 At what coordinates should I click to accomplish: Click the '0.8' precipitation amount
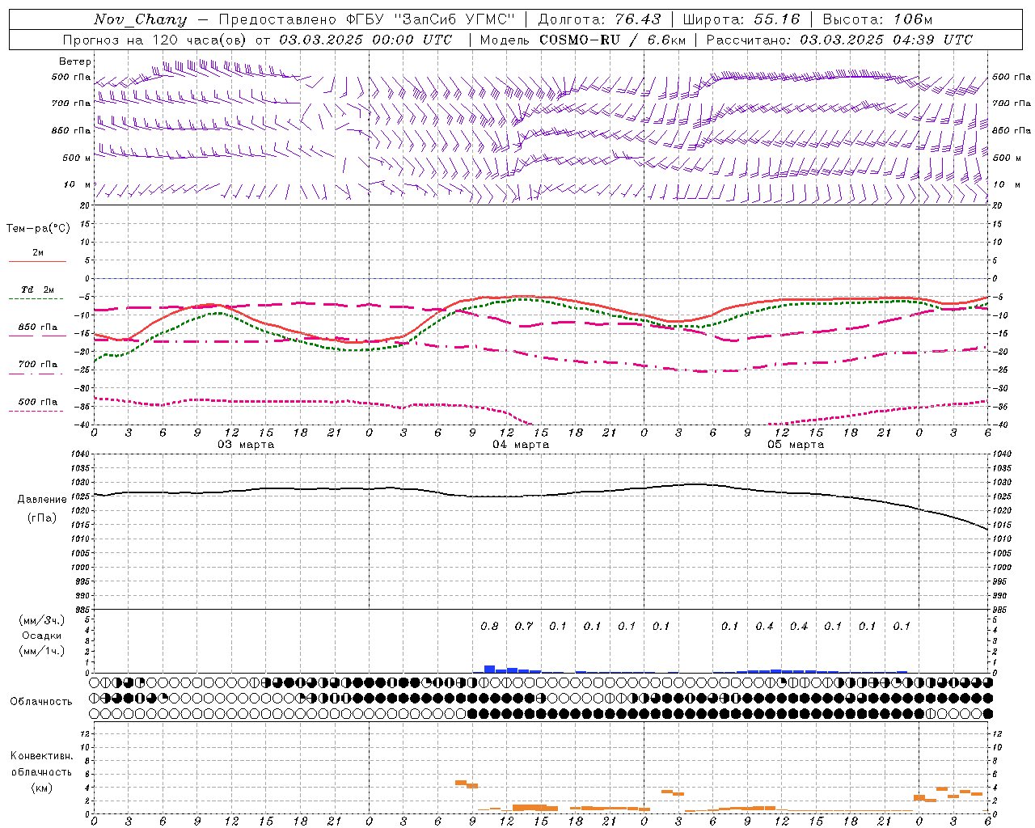(489, 626)
